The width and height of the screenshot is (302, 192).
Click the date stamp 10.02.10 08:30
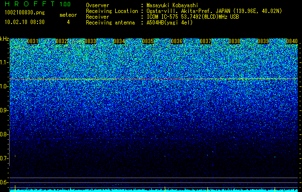click(24, 22)
